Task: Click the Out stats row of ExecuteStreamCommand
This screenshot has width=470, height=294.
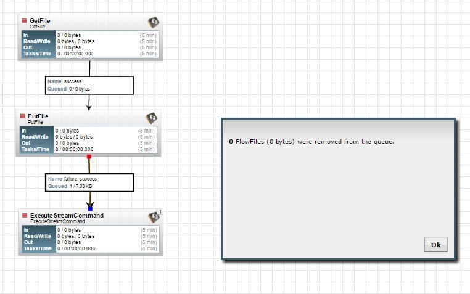Action: 91,242
